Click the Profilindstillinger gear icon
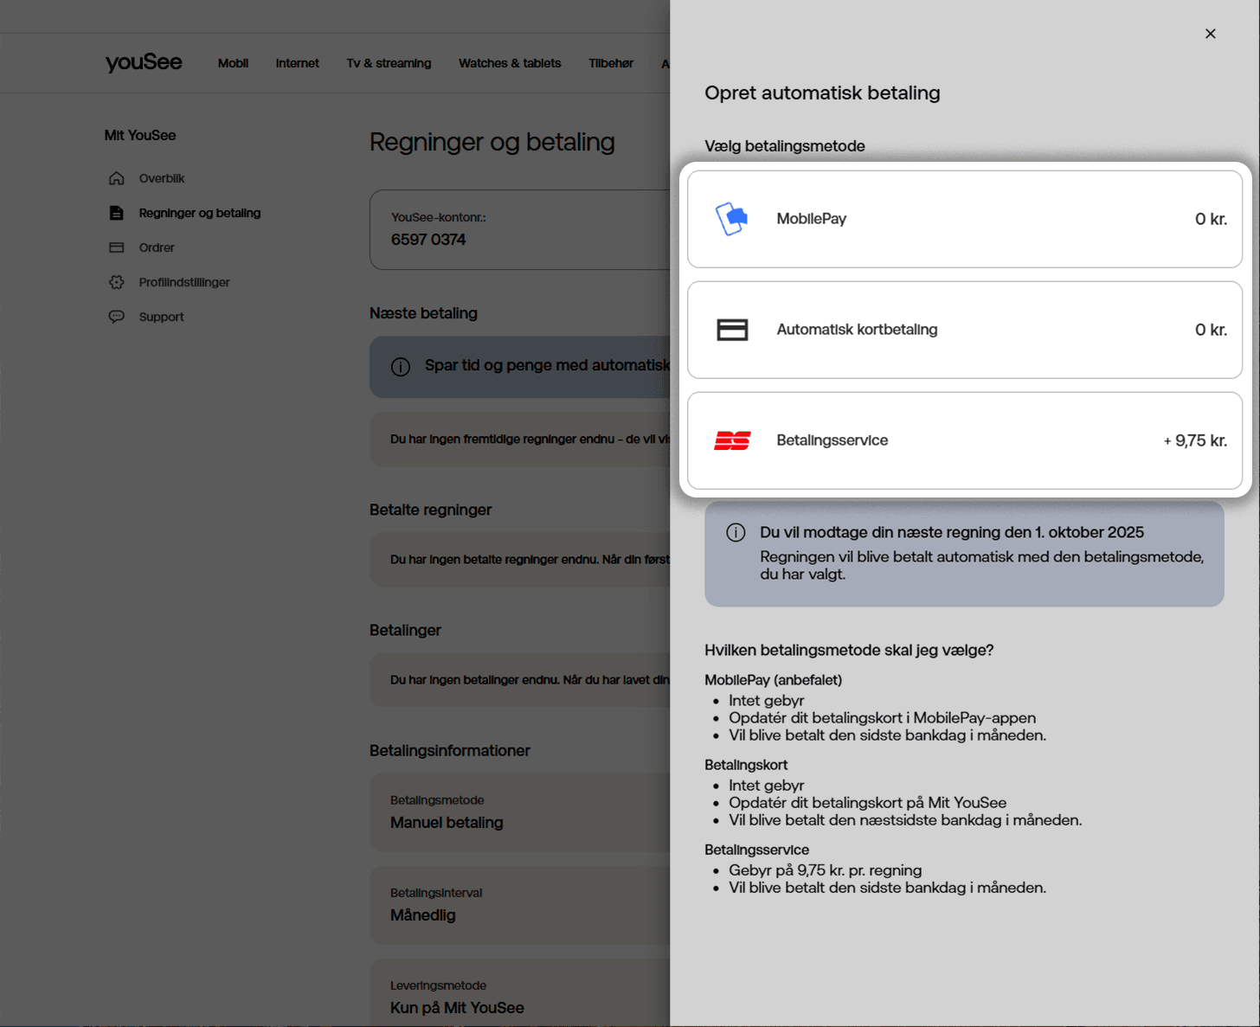The width and height of the screenshot is (1260, 1027). (117, 282)
